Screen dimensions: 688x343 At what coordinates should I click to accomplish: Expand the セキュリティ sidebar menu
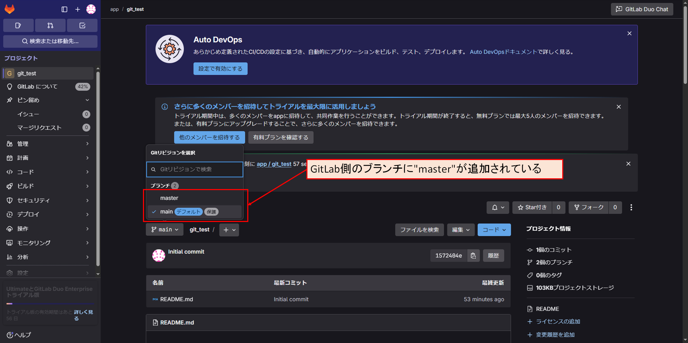point(48,201)
